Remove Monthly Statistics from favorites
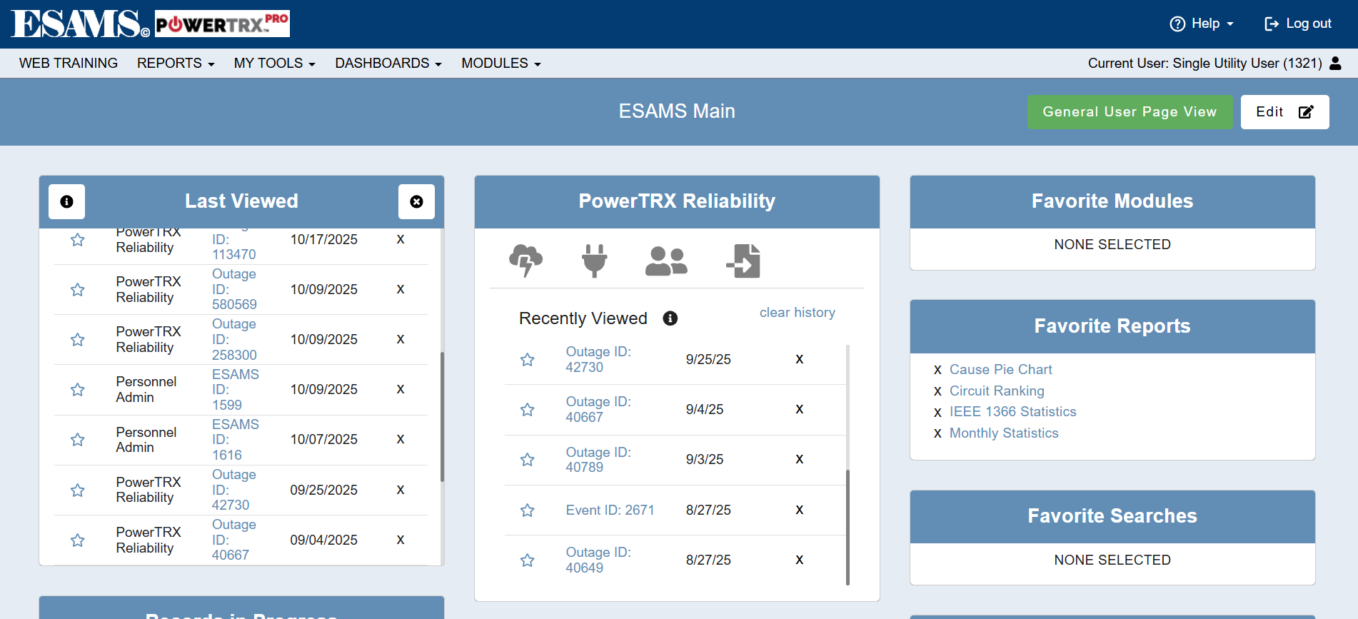The image size is (1358, 619). click(937, 433)
